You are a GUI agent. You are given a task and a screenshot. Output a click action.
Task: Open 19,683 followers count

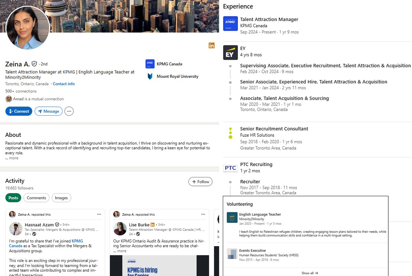(x=19, y=188)
